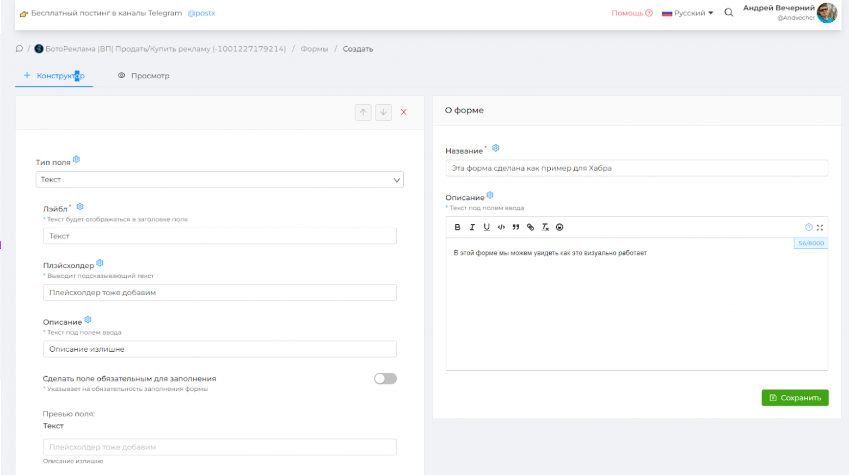Viewport: 849px width, 475px height.
Task: Toggle italic formatting in editor toolbar
Action: (472, 227)
